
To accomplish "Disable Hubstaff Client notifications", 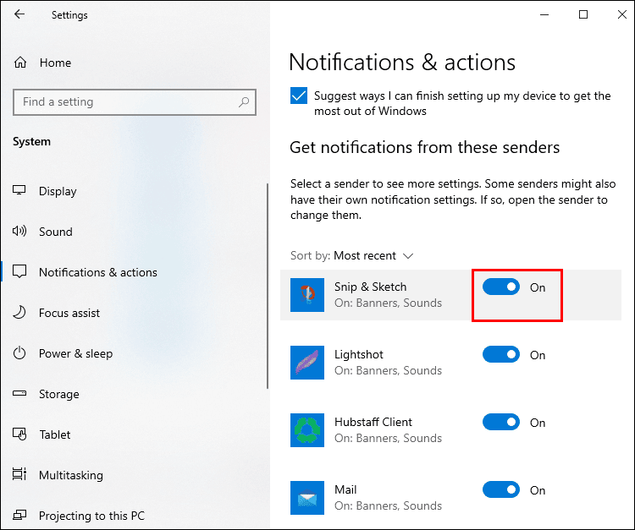I will tap(501, 422).
